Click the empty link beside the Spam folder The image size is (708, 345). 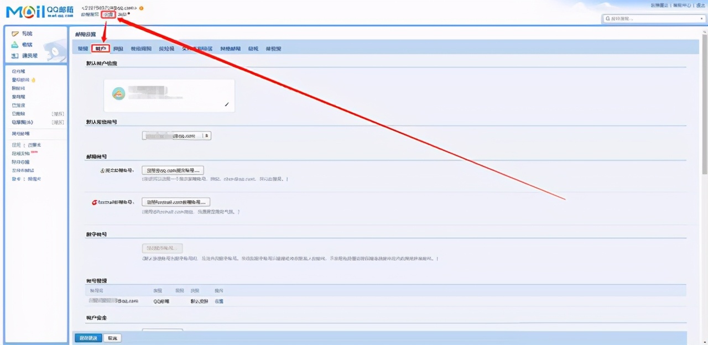click(58, 122)
